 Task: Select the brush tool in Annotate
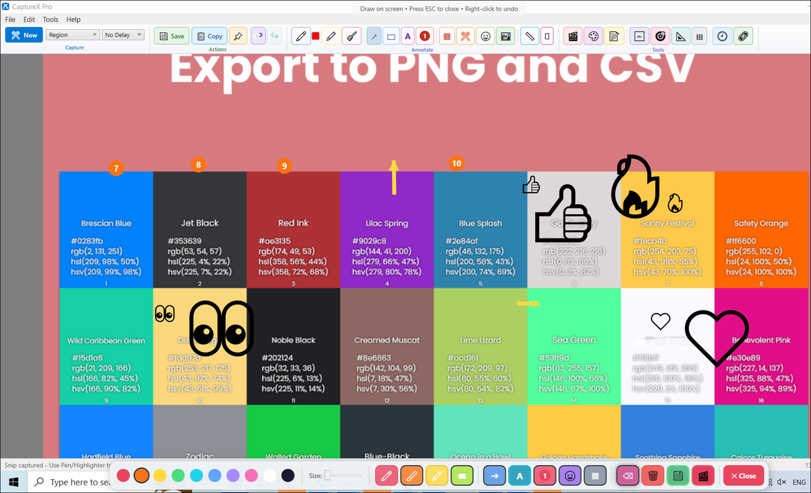pyautogui.click(x=352, y=36)
